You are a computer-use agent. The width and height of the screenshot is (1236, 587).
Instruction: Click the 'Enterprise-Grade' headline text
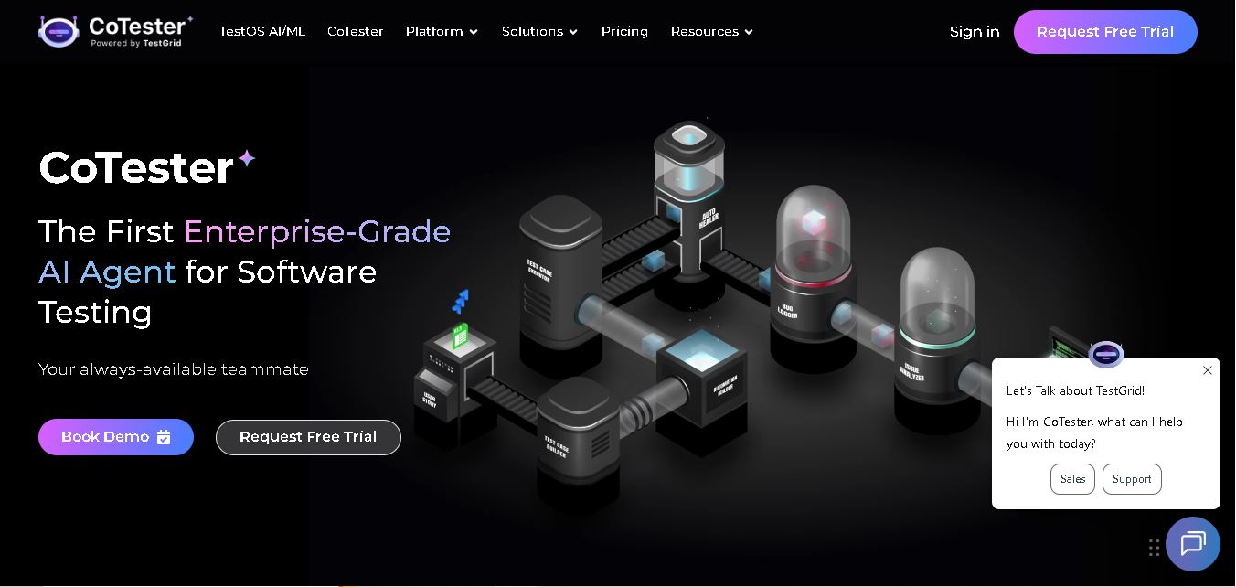click(317, 231)
